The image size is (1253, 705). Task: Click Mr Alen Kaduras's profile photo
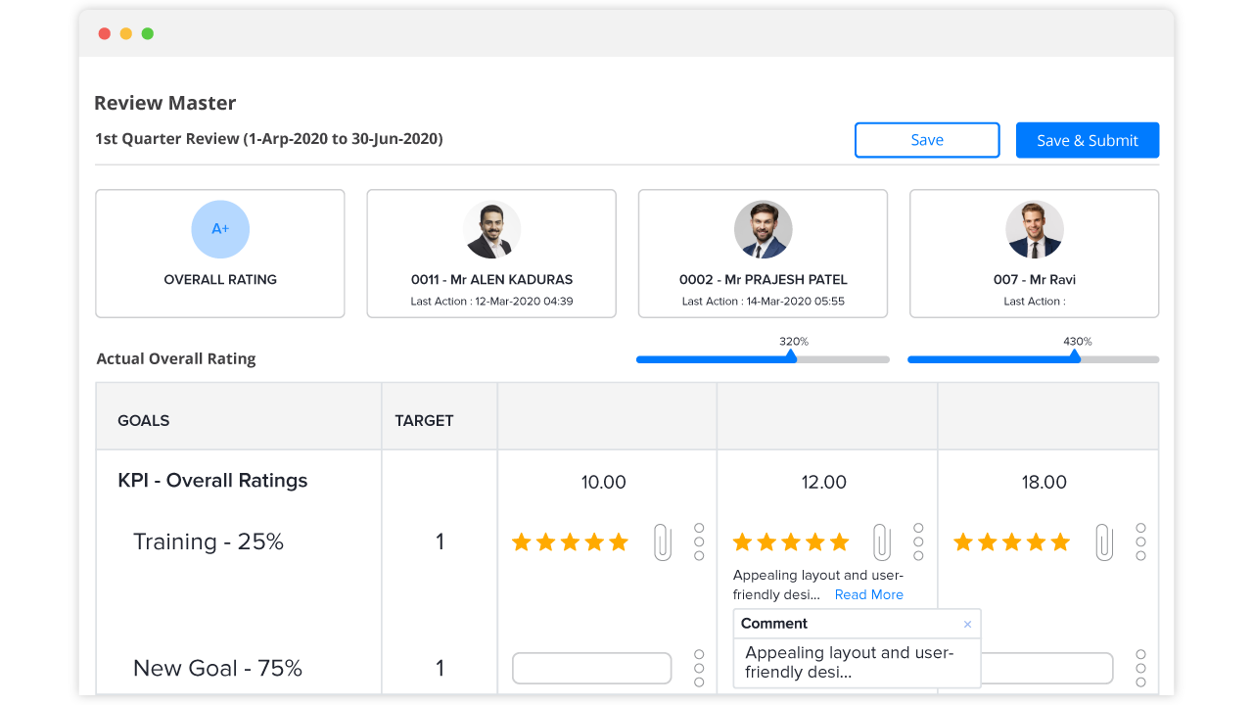click(x=491, y=229)
